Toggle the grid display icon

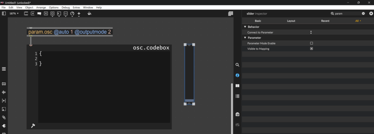tap(230, 14)
